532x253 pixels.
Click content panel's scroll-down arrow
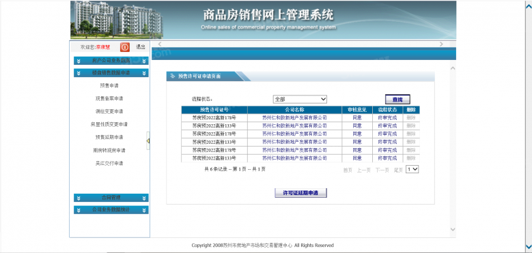coord(453,229)
